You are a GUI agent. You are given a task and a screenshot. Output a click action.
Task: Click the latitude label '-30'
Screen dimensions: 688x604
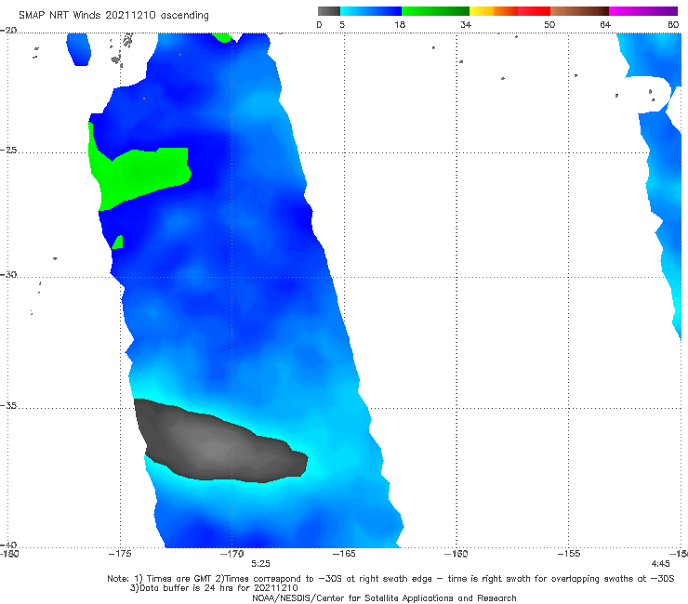[x=8, y=274]
